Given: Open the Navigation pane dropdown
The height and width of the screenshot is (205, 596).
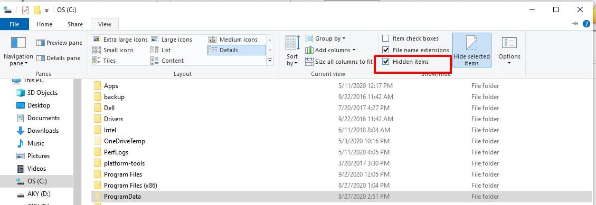Looking at the screenshot, I should tap(18, 52).
